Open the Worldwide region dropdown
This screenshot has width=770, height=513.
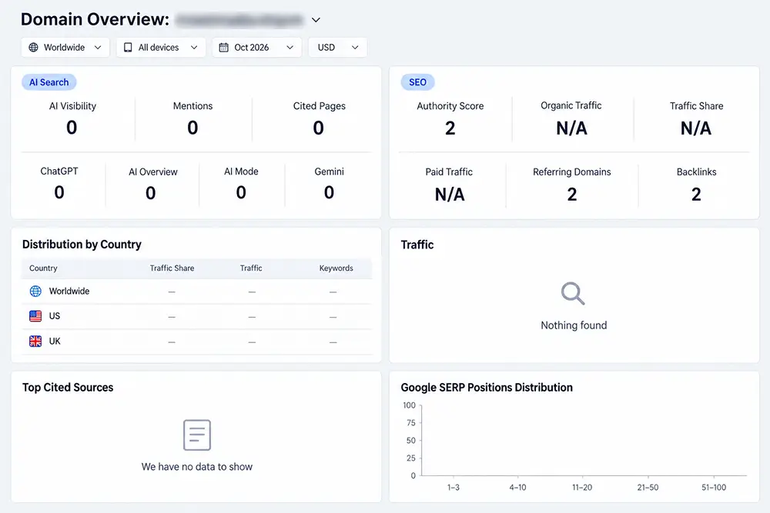(65, 48)
